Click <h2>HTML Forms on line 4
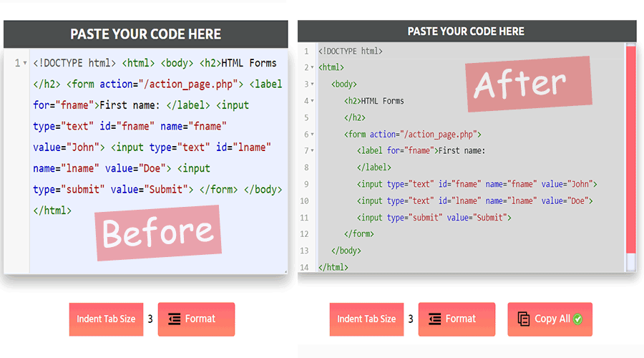 pos(374,101)
